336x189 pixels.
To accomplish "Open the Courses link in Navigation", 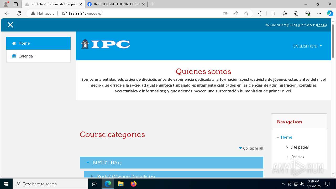I will point(297,157).
